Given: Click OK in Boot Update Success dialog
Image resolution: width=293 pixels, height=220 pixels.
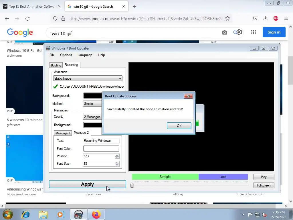Looking at the screenshot, I should pos(179,126).
